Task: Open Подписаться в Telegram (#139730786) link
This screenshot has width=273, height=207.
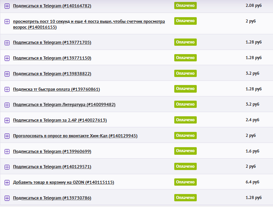Action: tap(52, 198)
